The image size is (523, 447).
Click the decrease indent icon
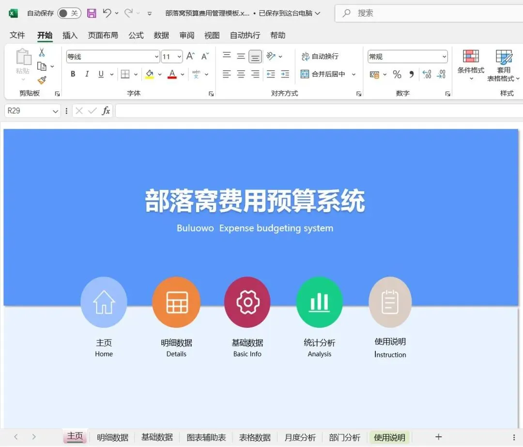(271, 74)
